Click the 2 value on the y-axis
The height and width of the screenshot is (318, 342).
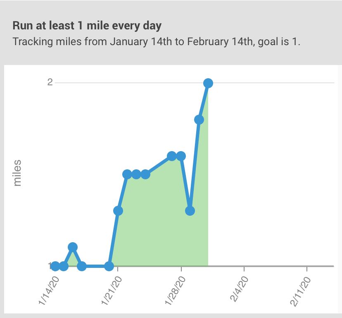pyautogui.click(x=50, y=82)
